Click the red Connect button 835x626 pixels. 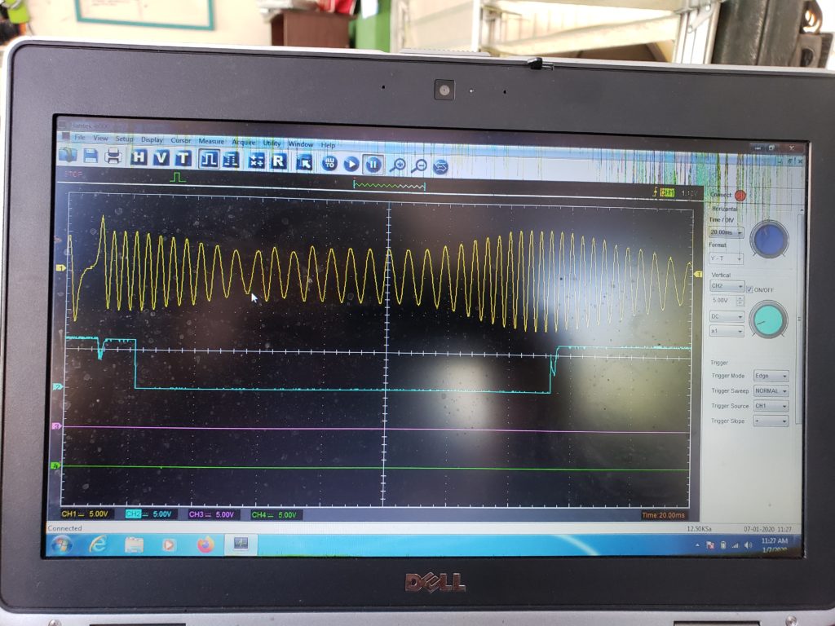point(740,196)
